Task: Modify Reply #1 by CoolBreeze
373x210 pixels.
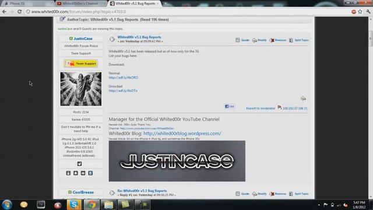Action: click(259, 194)
